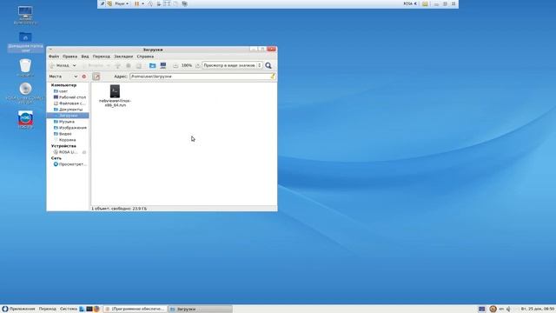The image size is (556, 313).
Task: Open the Правка menu
Action: (69, 57)
